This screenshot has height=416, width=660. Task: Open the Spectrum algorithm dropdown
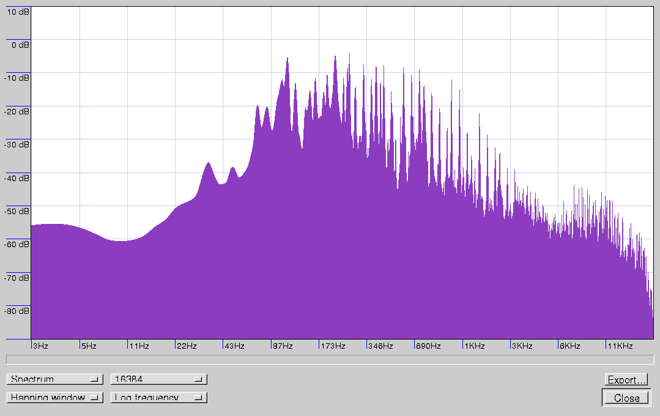(x=54, y=379)
